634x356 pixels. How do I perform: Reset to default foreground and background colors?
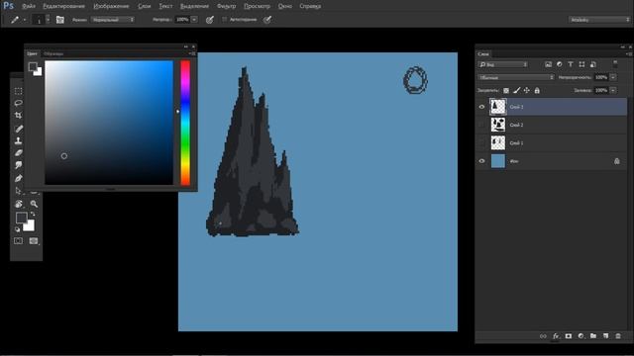pyautogui.click(x=17, y=229)
